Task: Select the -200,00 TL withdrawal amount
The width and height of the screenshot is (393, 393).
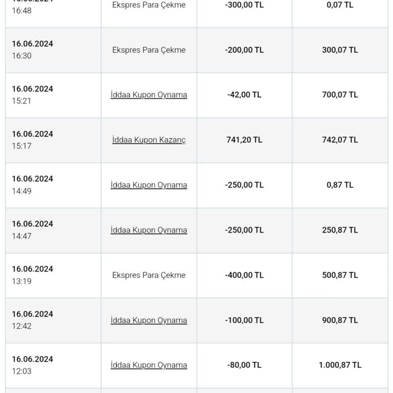Action: (244, 50)
